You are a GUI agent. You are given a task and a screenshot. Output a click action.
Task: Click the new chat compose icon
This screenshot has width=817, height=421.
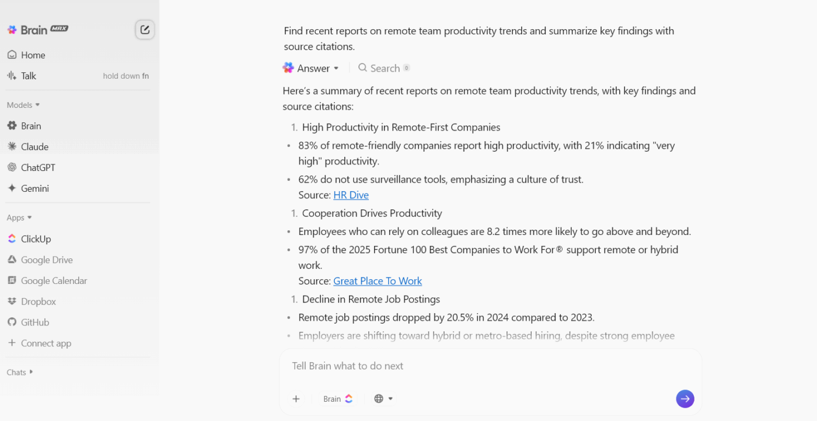coord(145,29)
